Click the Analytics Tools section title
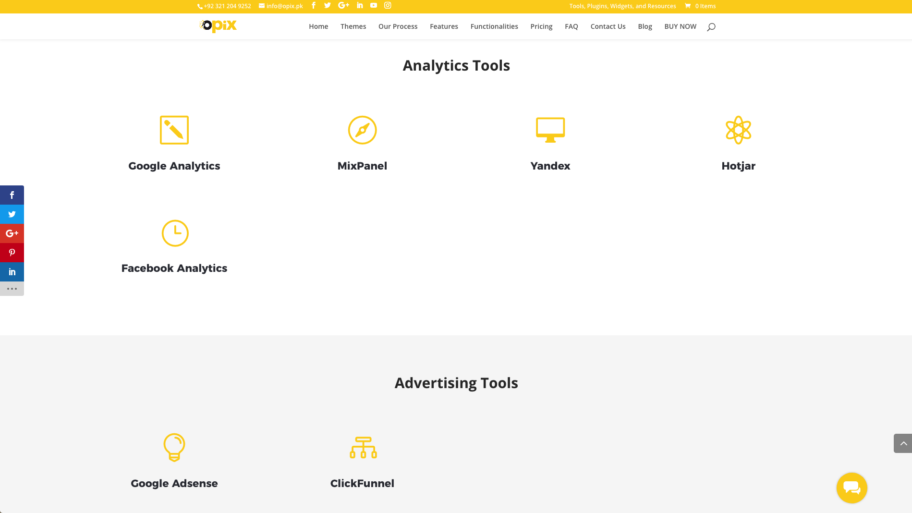The image size is (912, 513). tap(456, 65)
